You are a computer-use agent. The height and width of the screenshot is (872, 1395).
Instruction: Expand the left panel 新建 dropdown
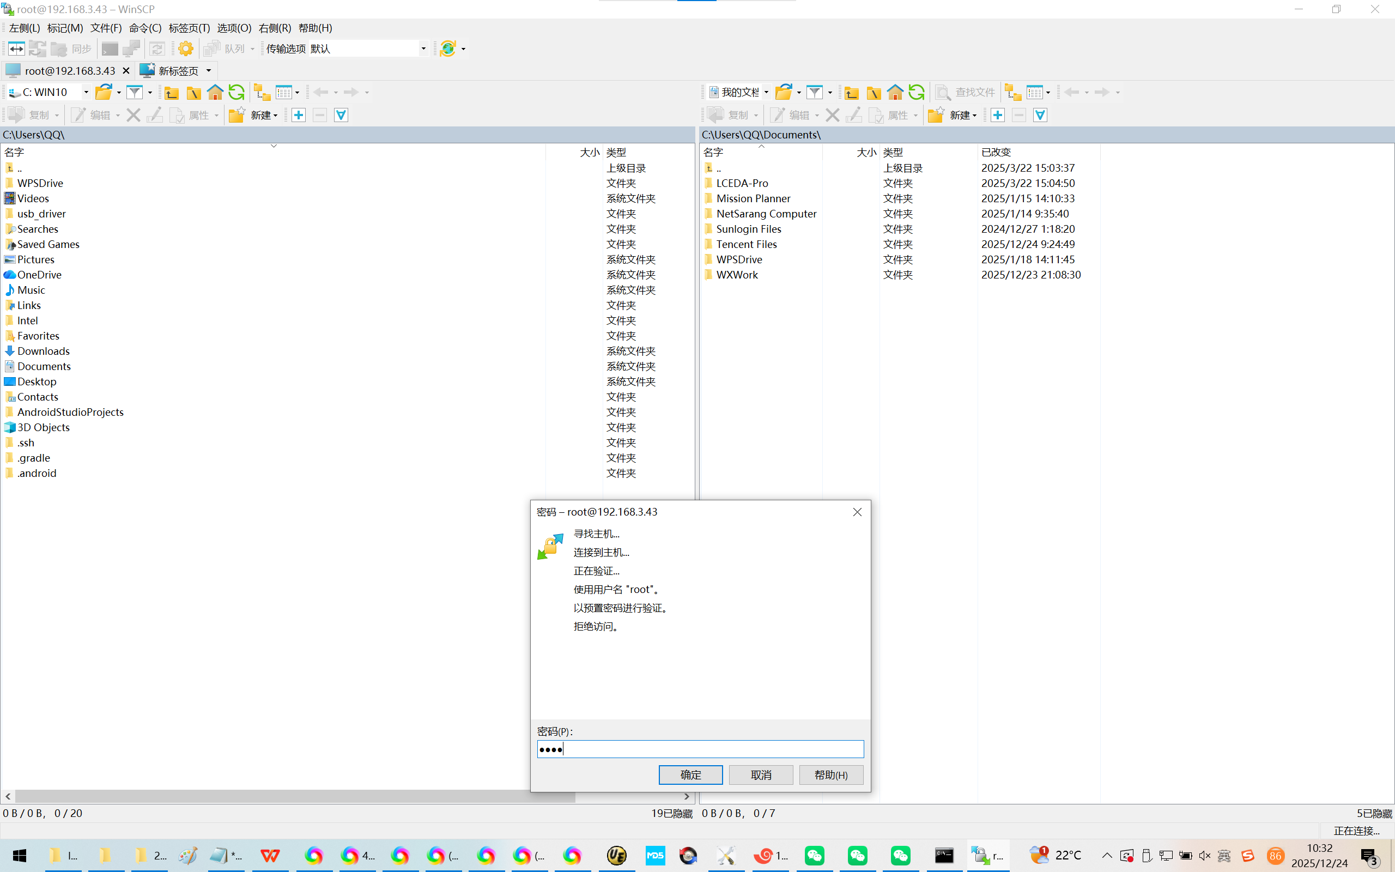276,116
